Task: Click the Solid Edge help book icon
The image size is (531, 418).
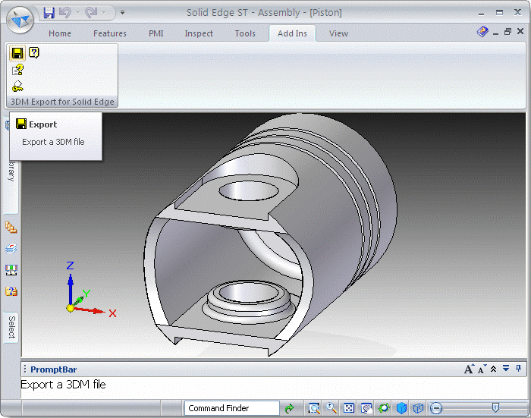Action: point(482,32)
